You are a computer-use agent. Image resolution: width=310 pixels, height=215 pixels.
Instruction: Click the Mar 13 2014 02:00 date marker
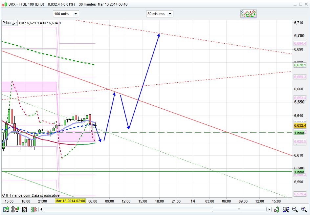tap(70, 201)
